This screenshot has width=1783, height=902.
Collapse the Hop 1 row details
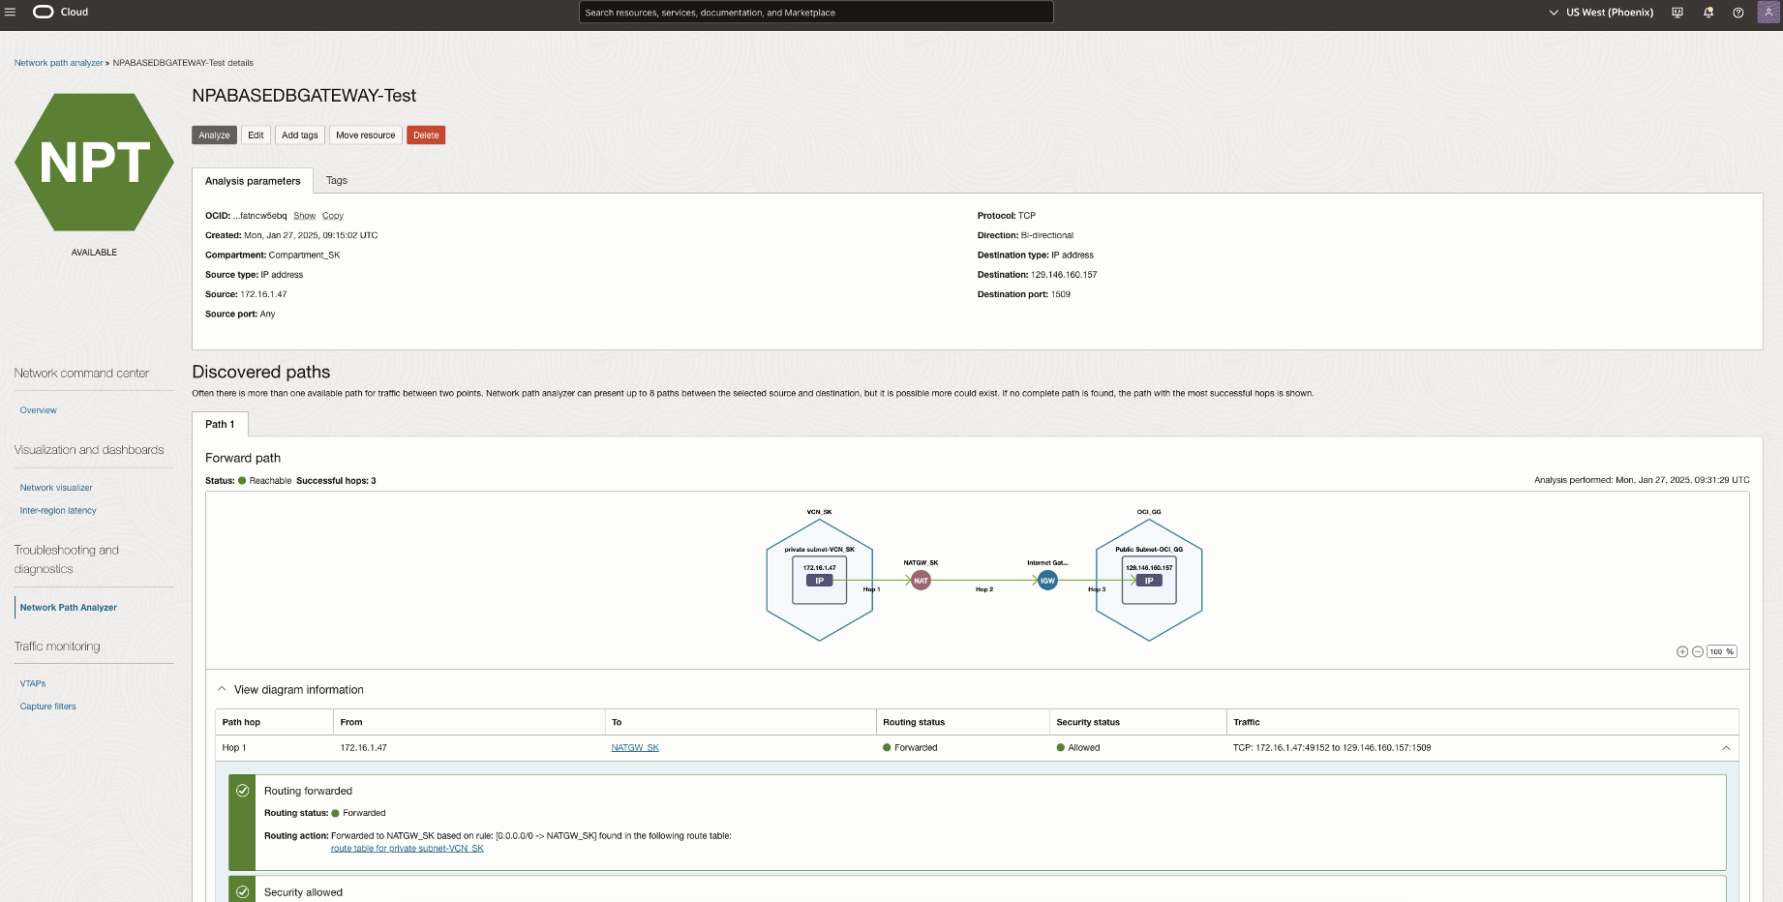(x=1726, y=748)
